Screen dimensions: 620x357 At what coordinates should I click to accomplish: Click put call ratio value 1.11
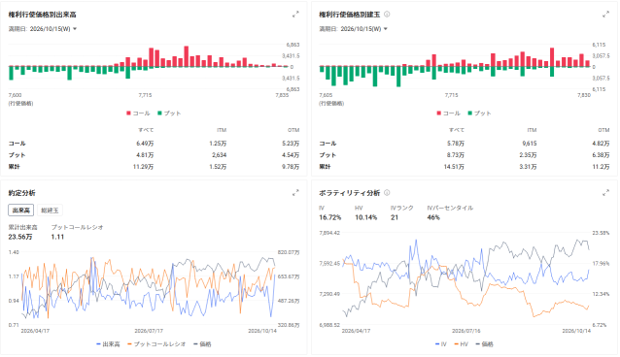pos(57,237)
